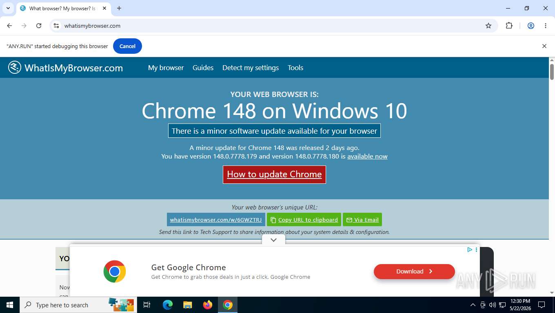
Task: Click the browser forward arrow
Action: pyautogui.click(x=24, y=26)
